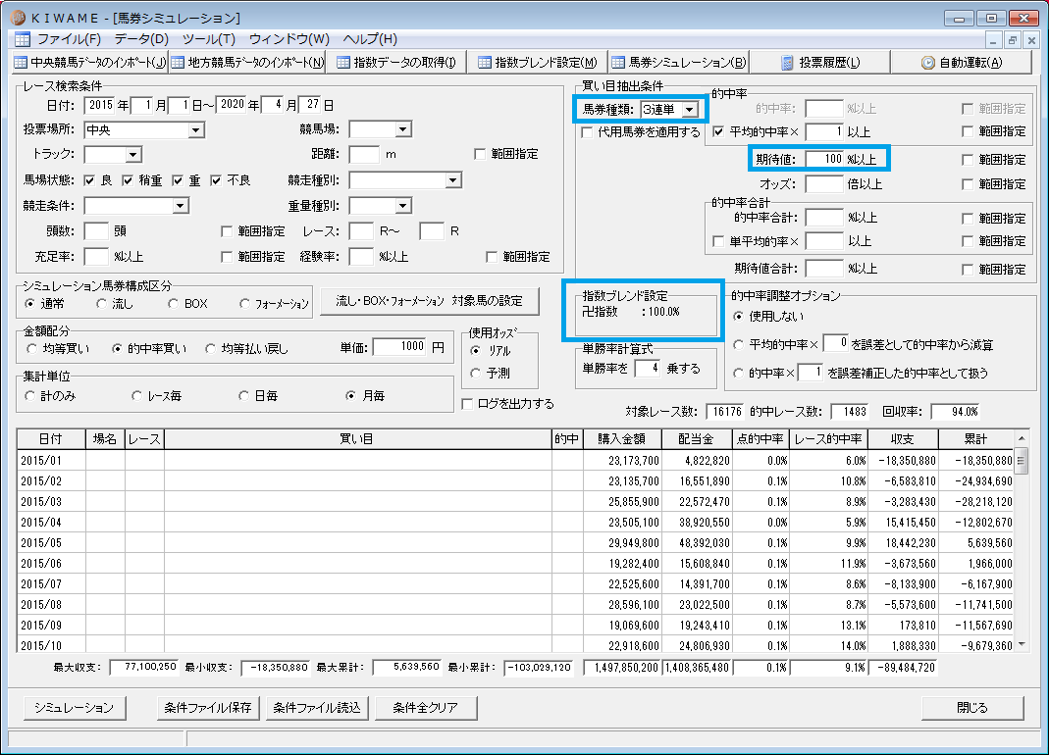Open the ファイル(F) menu
Image resolution: width=1049 pixels, height=755 pixels.
click(69, 39)
